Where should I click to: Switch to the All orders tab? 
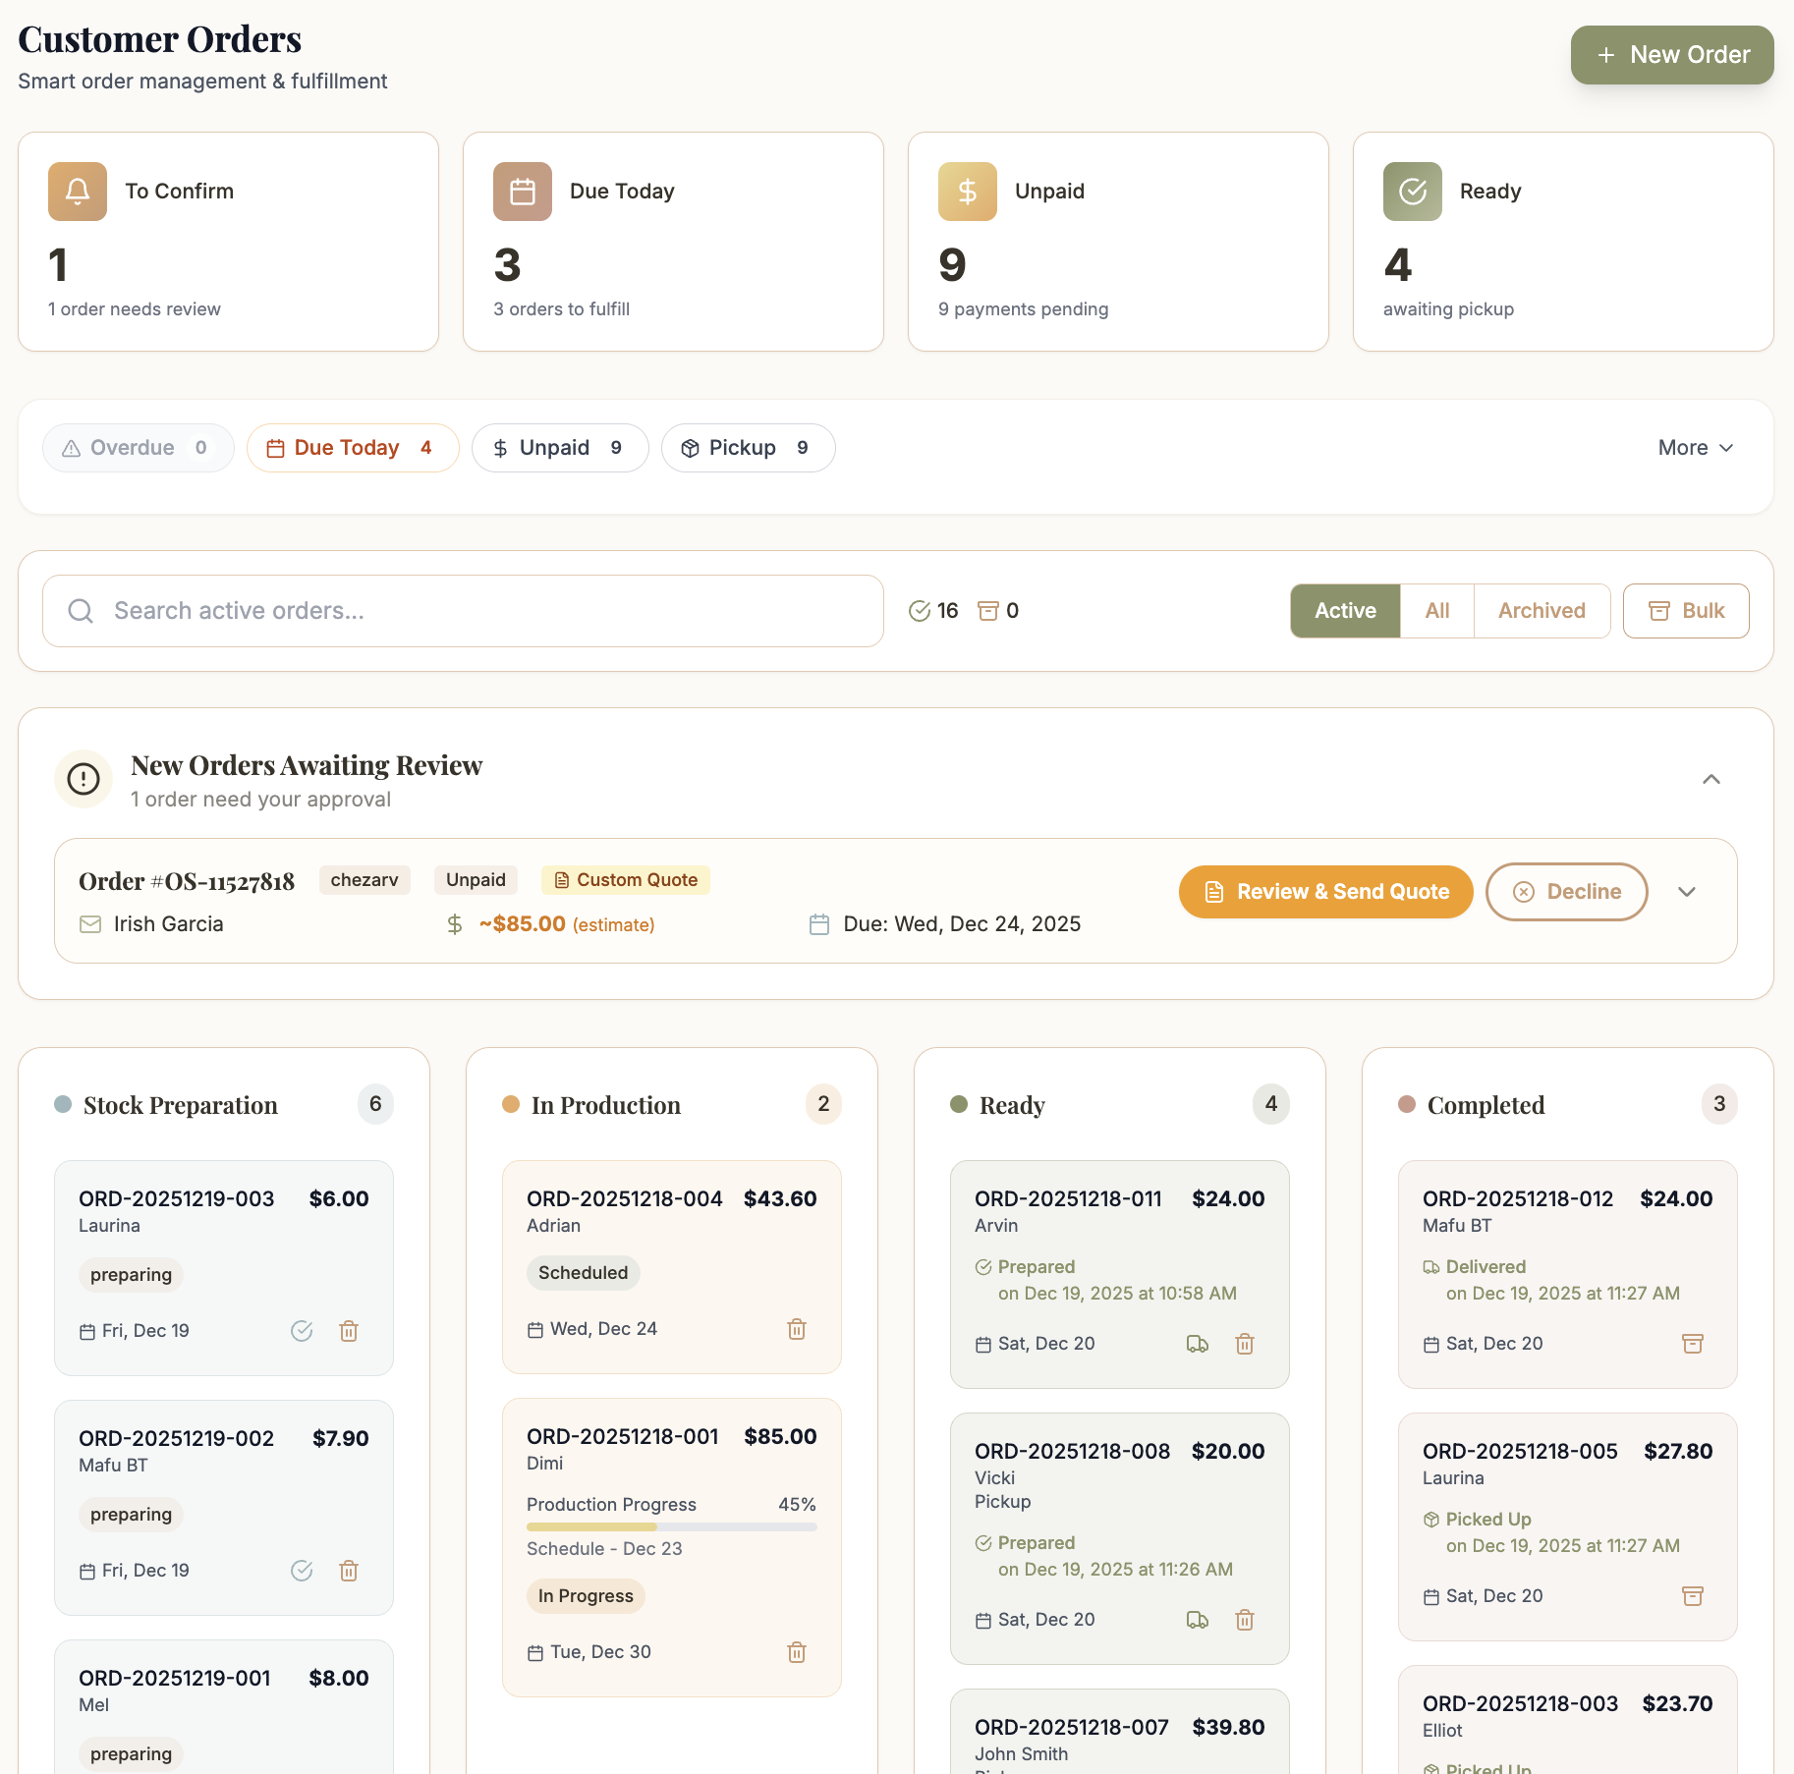pos(1436,610)
